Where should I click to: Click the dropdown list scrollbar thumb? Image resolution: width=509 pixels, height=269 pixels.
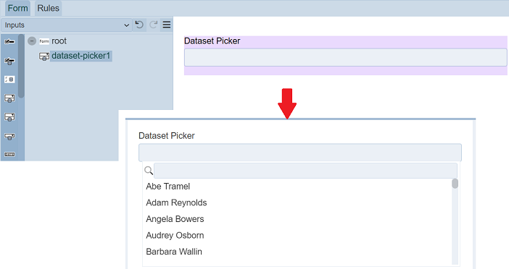coord(455,184)
